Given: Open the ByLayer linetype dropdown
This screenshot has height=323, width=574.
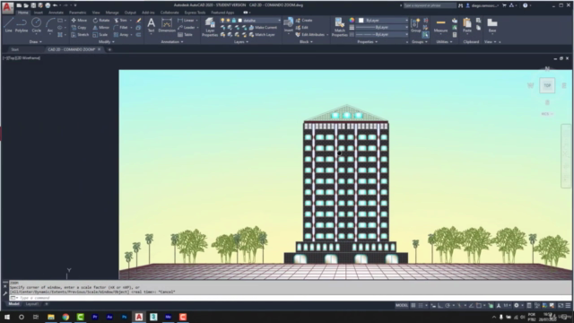Looking at the screenshot, I should [382, 34].
